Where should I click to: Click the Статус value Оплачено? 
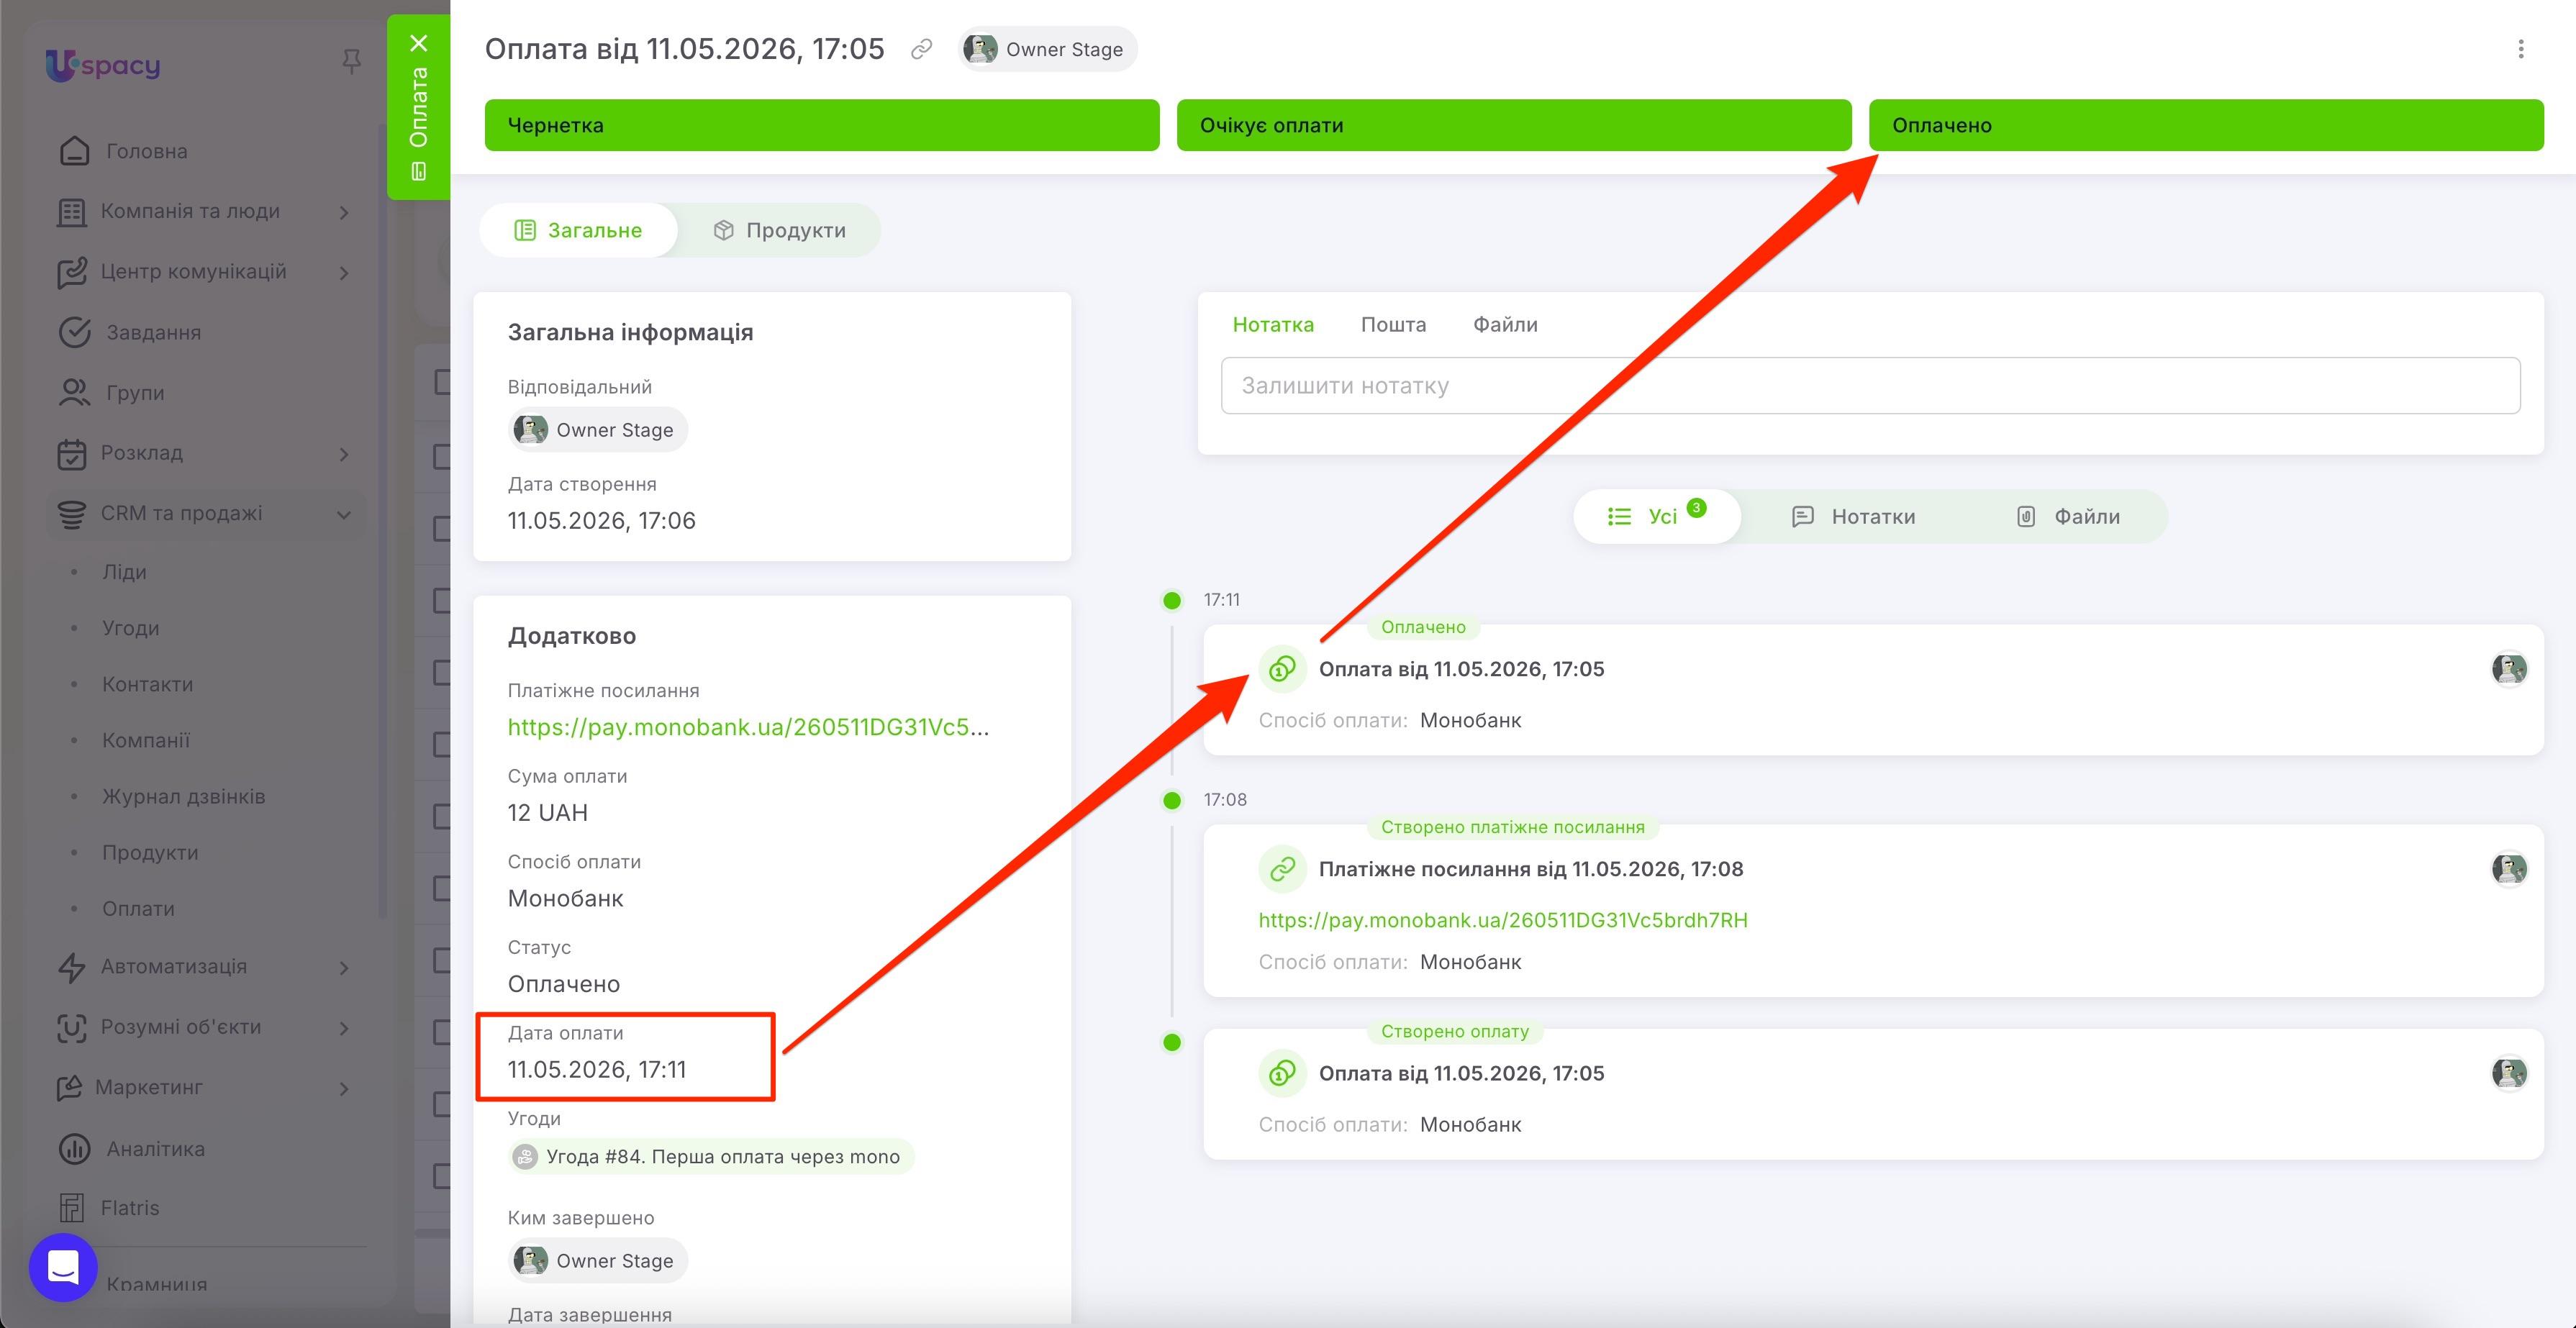pyautogui.click(x=564, y=984)
